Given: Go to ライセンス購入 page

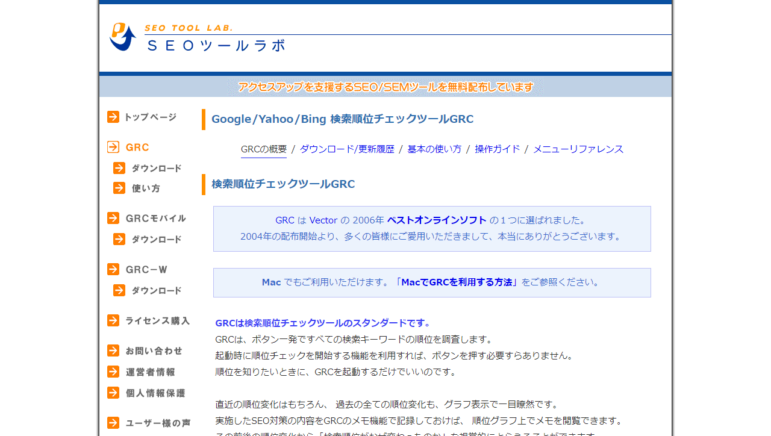Looking at the screenshot, I should coord(158,321).
